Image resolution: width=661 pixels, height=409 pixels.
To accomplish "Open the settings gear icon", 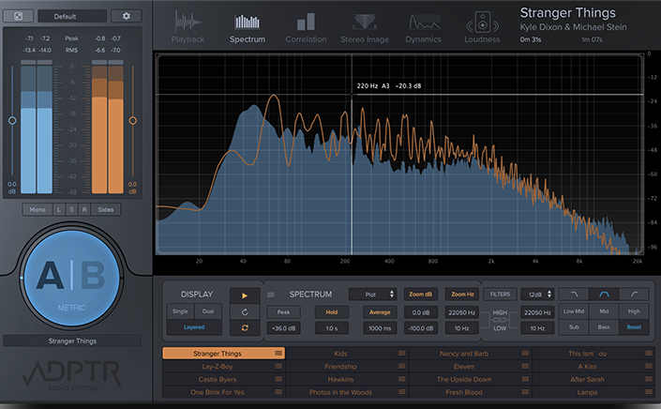I will pyautogui.click(x=126, y=16).
